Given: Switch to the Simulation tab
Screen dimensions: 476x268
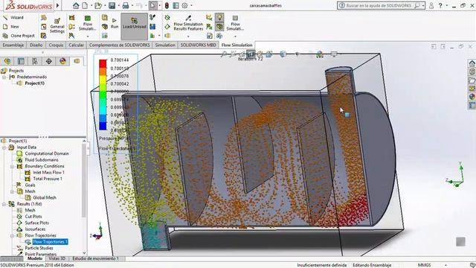Looking at the screenshot, I should click(165, 45).
